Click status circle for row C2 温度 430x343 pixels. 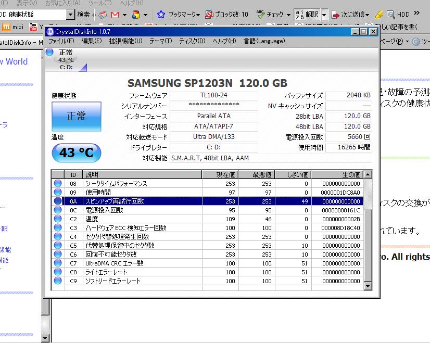pyautogui.click(x=58, y=219)
